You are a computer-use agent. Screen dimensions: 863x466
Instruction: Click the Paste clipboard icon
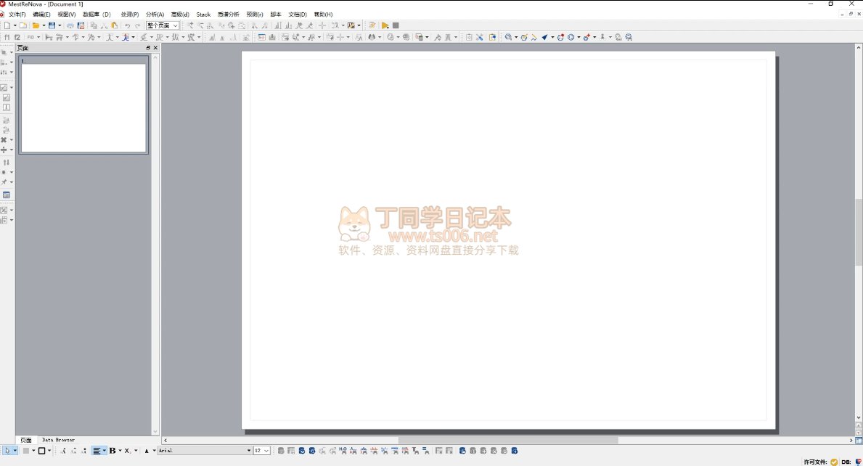(114, 25)
